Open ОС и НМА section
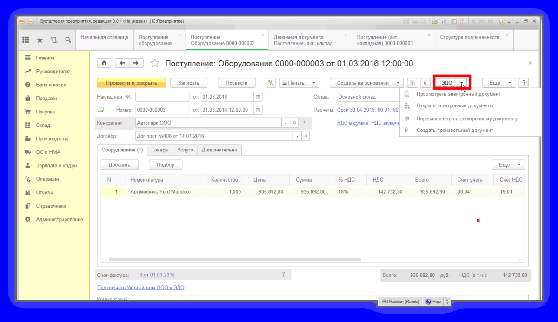This screenshot has height=322, width=558. tap(48, 152)
